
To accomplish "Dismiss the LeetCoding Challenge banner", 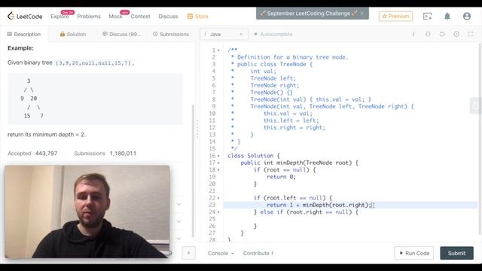I will pos(362,14).
